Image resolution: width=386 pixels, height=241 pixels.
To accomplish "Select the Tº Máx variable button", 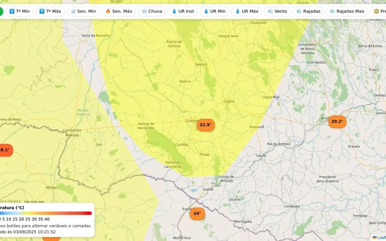I will [50, 11].
